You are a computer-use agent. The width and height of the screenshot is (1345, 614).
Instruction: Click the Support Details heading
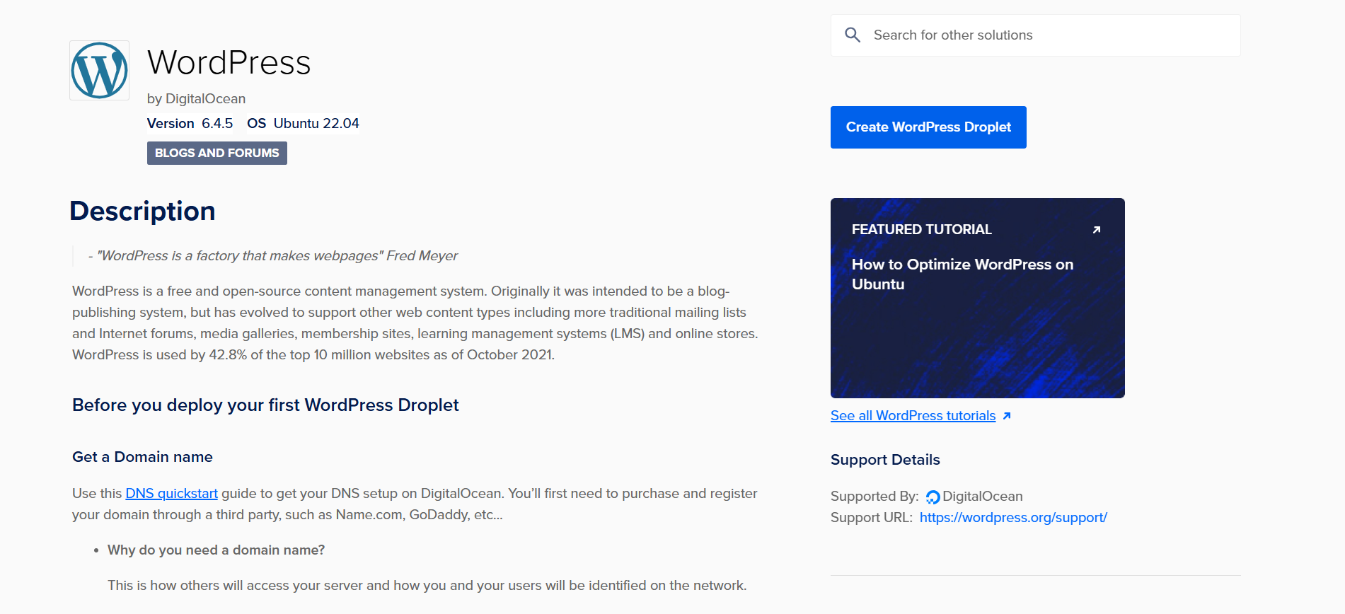coord(885,460)
